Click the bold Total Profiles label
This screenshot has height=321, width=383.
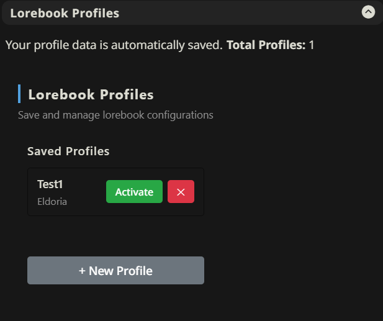pos(266,45)
